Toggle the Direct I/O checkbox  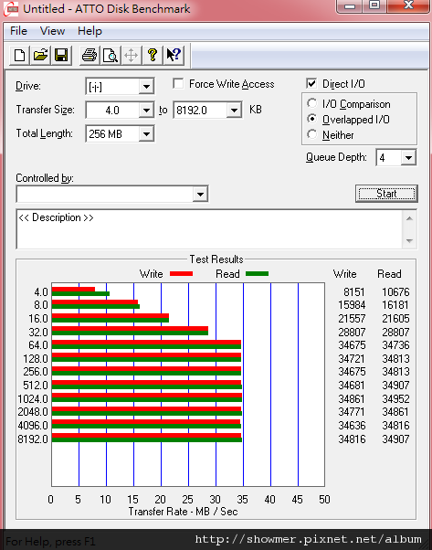[x=311, y=83]
